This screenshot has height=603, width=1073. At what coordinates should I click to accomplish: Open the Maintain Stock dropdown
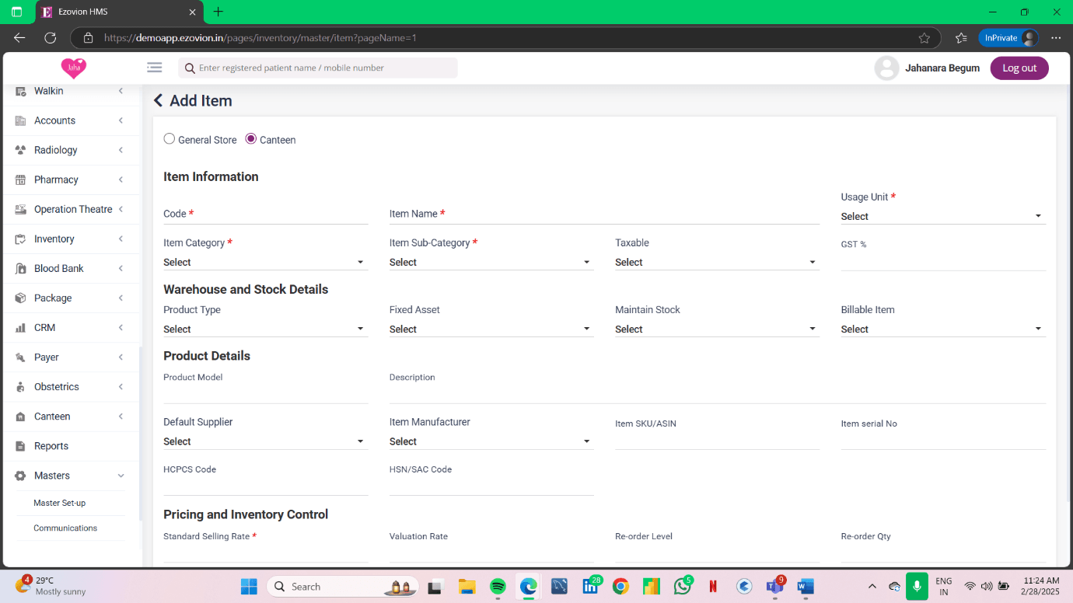[x=716, y=329]
